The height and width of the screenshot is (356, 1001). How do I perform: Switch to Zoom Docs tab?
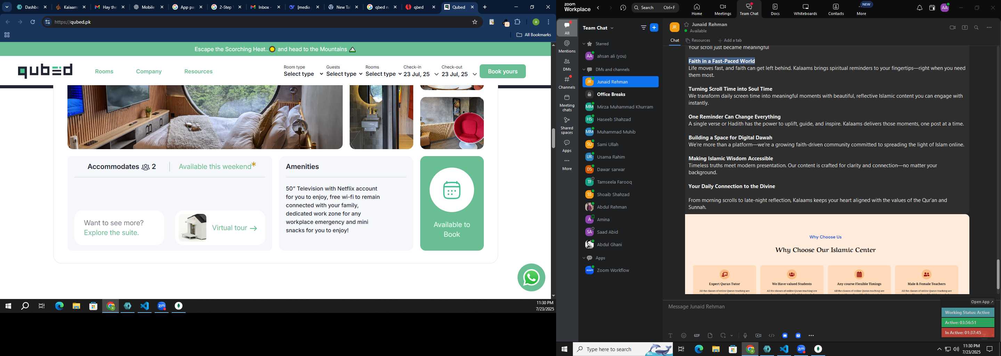click(x=775, y=9)
